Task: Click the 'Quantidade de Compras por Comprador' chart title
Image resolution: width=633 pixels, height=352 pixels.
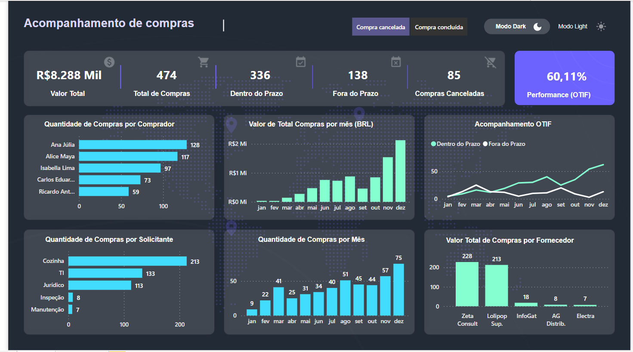Action: point(109,124)
